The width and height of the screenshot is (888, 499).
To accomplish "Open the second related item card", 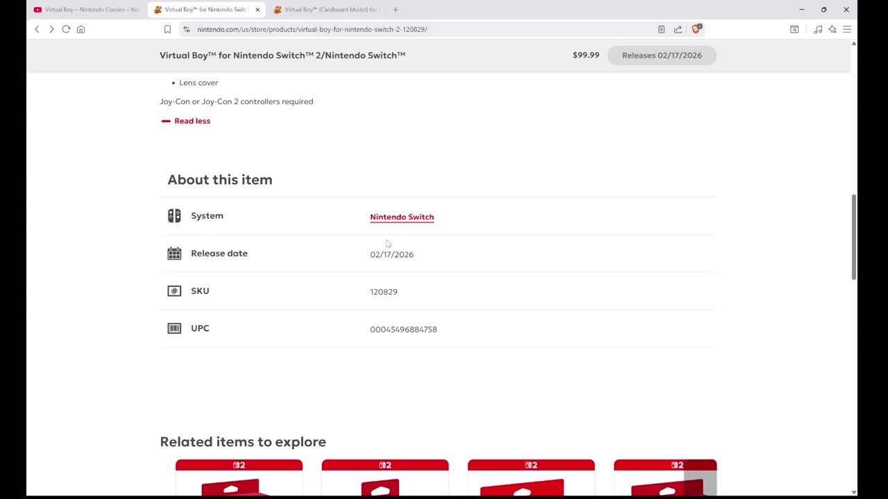I will [385, 478].
